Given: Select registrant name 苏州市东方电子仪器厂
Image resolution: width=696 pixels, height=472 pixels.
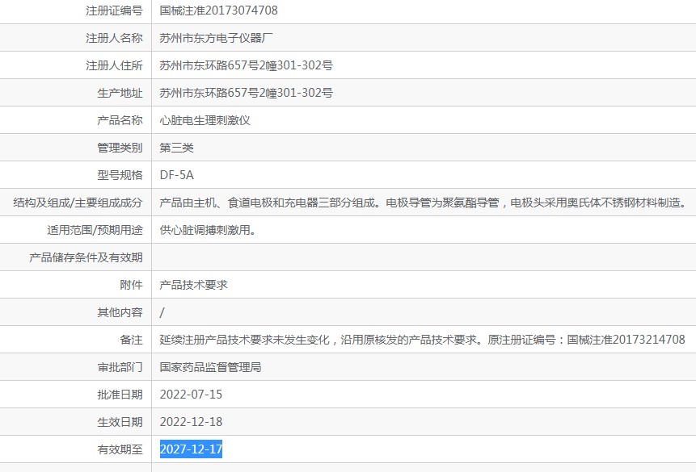Looking at the screenshot, I should click(216, 38).
